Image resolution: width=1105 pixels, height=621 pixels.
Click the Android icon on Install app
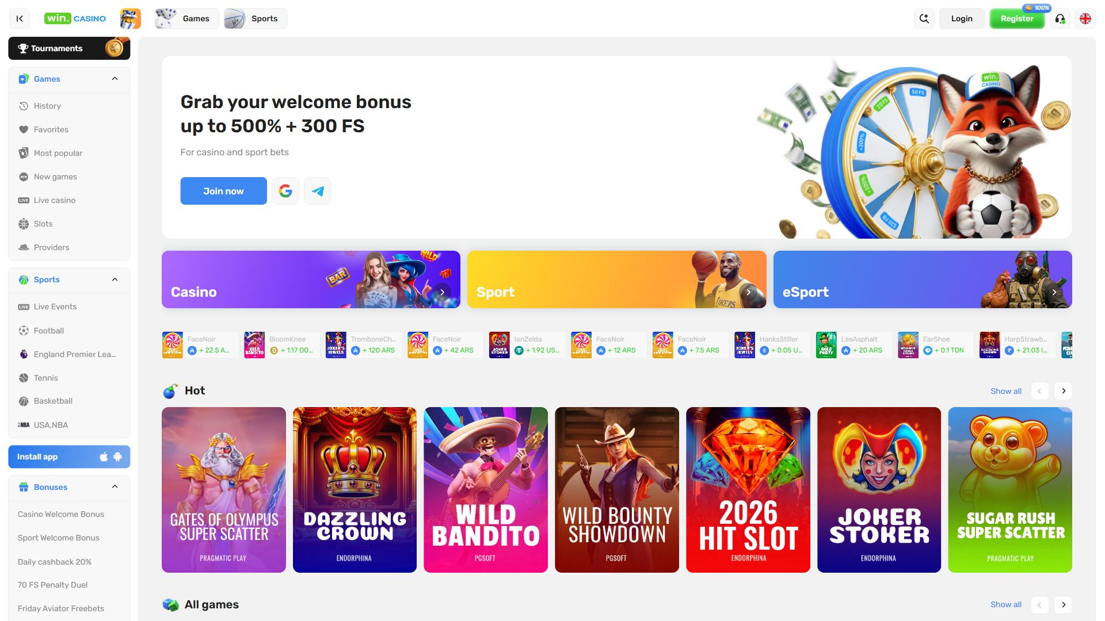pyautogui.click(x=118, y=457)
